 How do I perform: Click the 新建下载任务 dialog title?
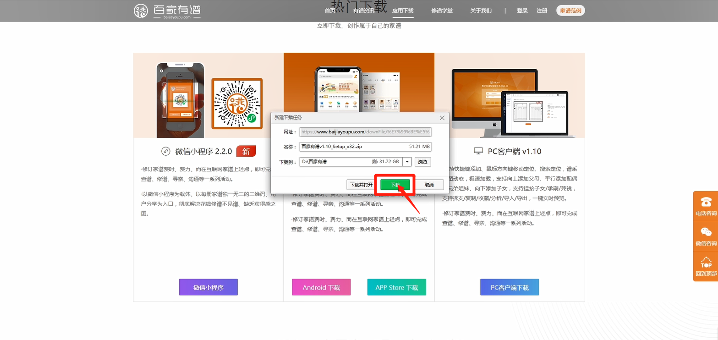pyautogui.click(x=288, y=118)
